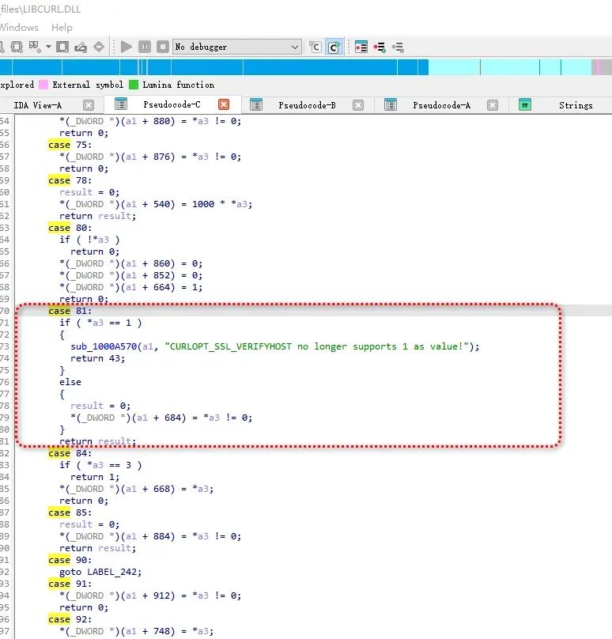Close the IDA View-A tab

coord(89,105)
